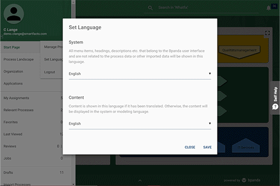Click the IT Services process shape
Image resolution: width=280 pixels, height=186 pixels.
click(246, 146)
